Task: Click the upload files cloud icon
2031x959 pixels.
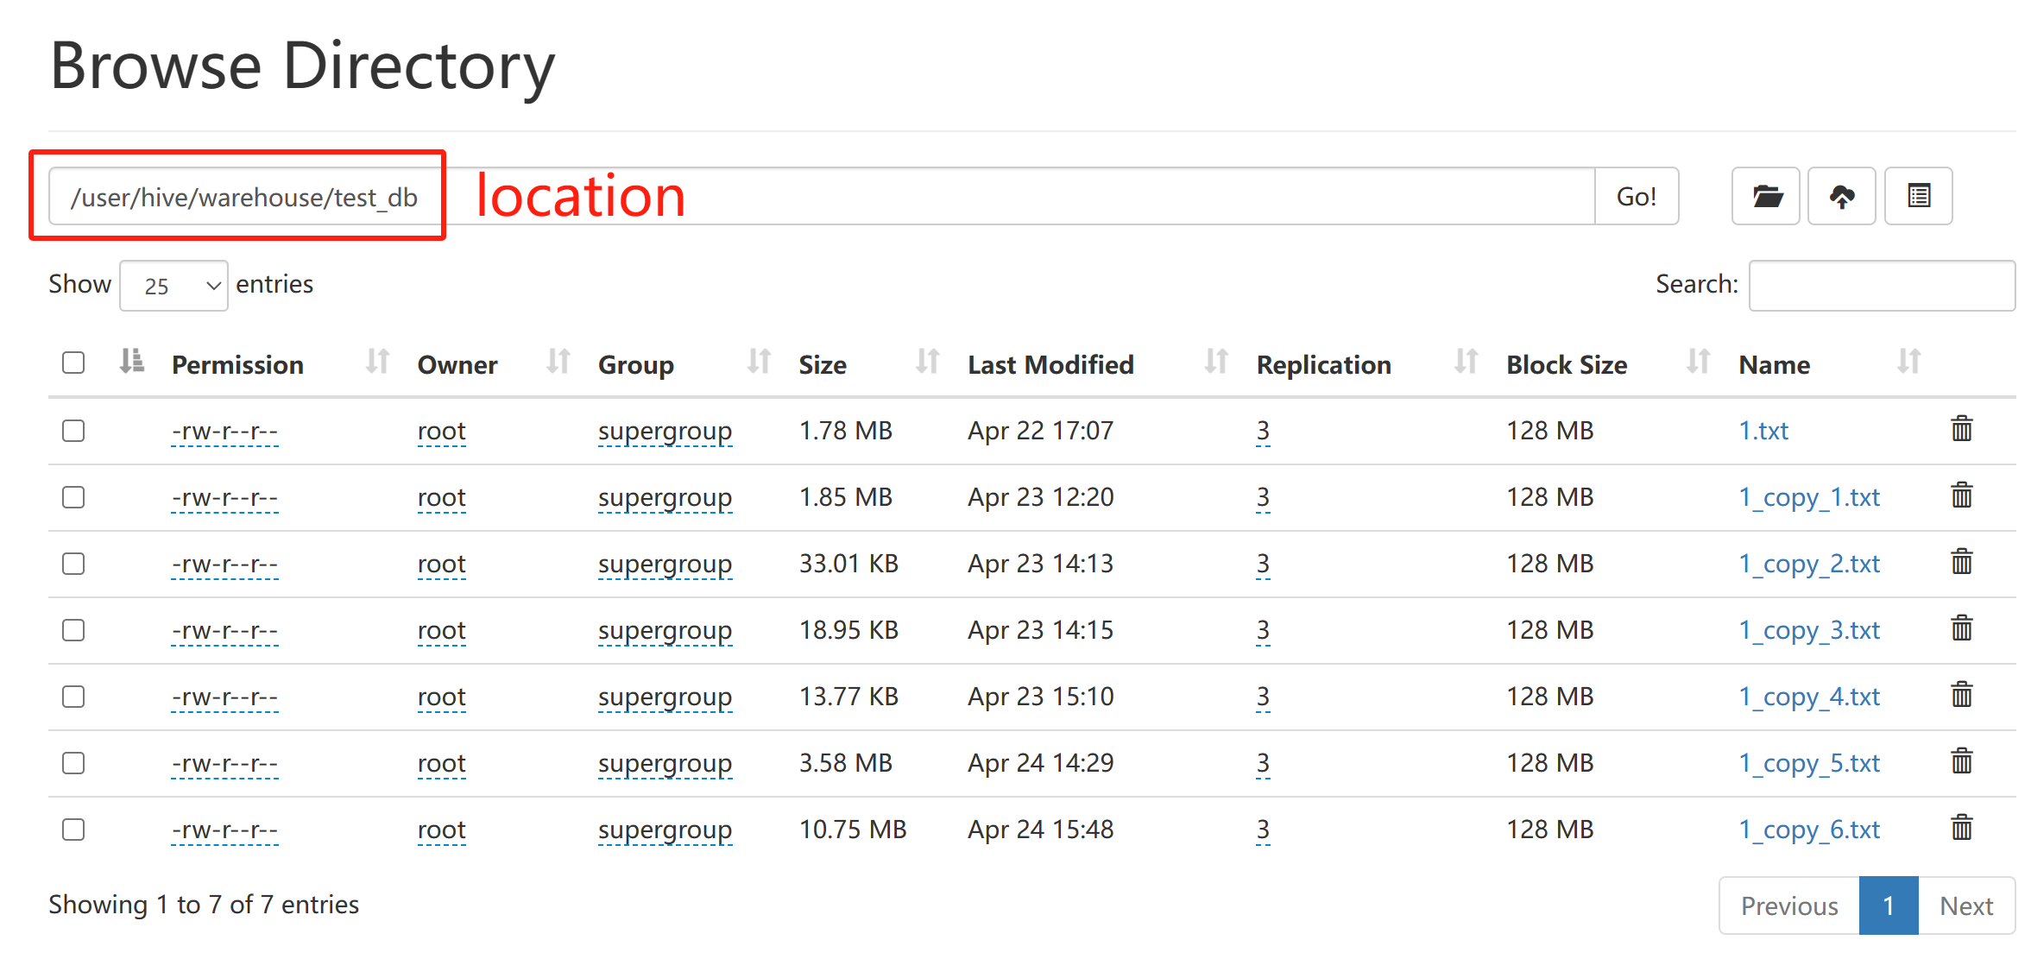Action: [x=1841, y=196]
